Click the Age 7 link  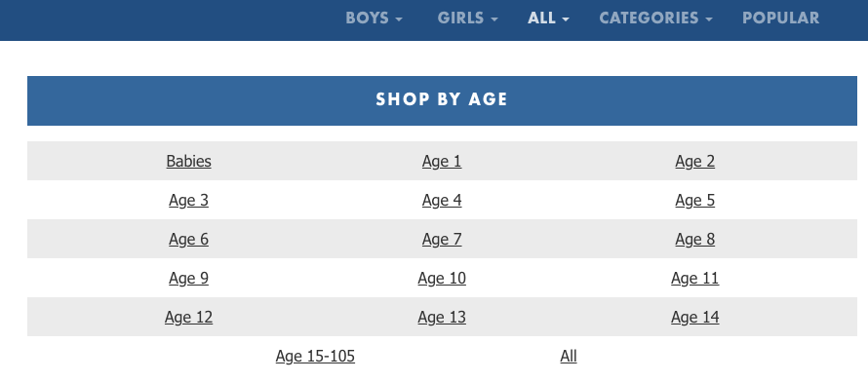click(442, 240)
